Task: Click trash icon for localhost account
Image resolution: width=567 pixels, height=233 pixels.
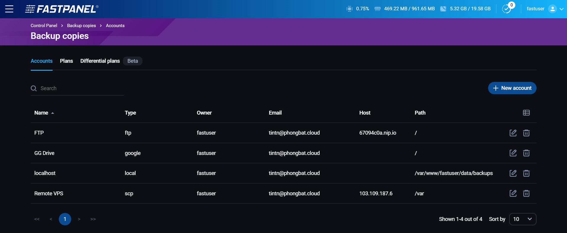Action: (526, 173)
